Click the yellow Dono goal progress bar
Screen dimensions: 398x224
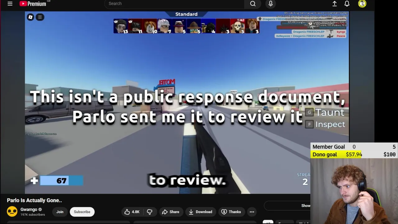click(x=336, y=154)
